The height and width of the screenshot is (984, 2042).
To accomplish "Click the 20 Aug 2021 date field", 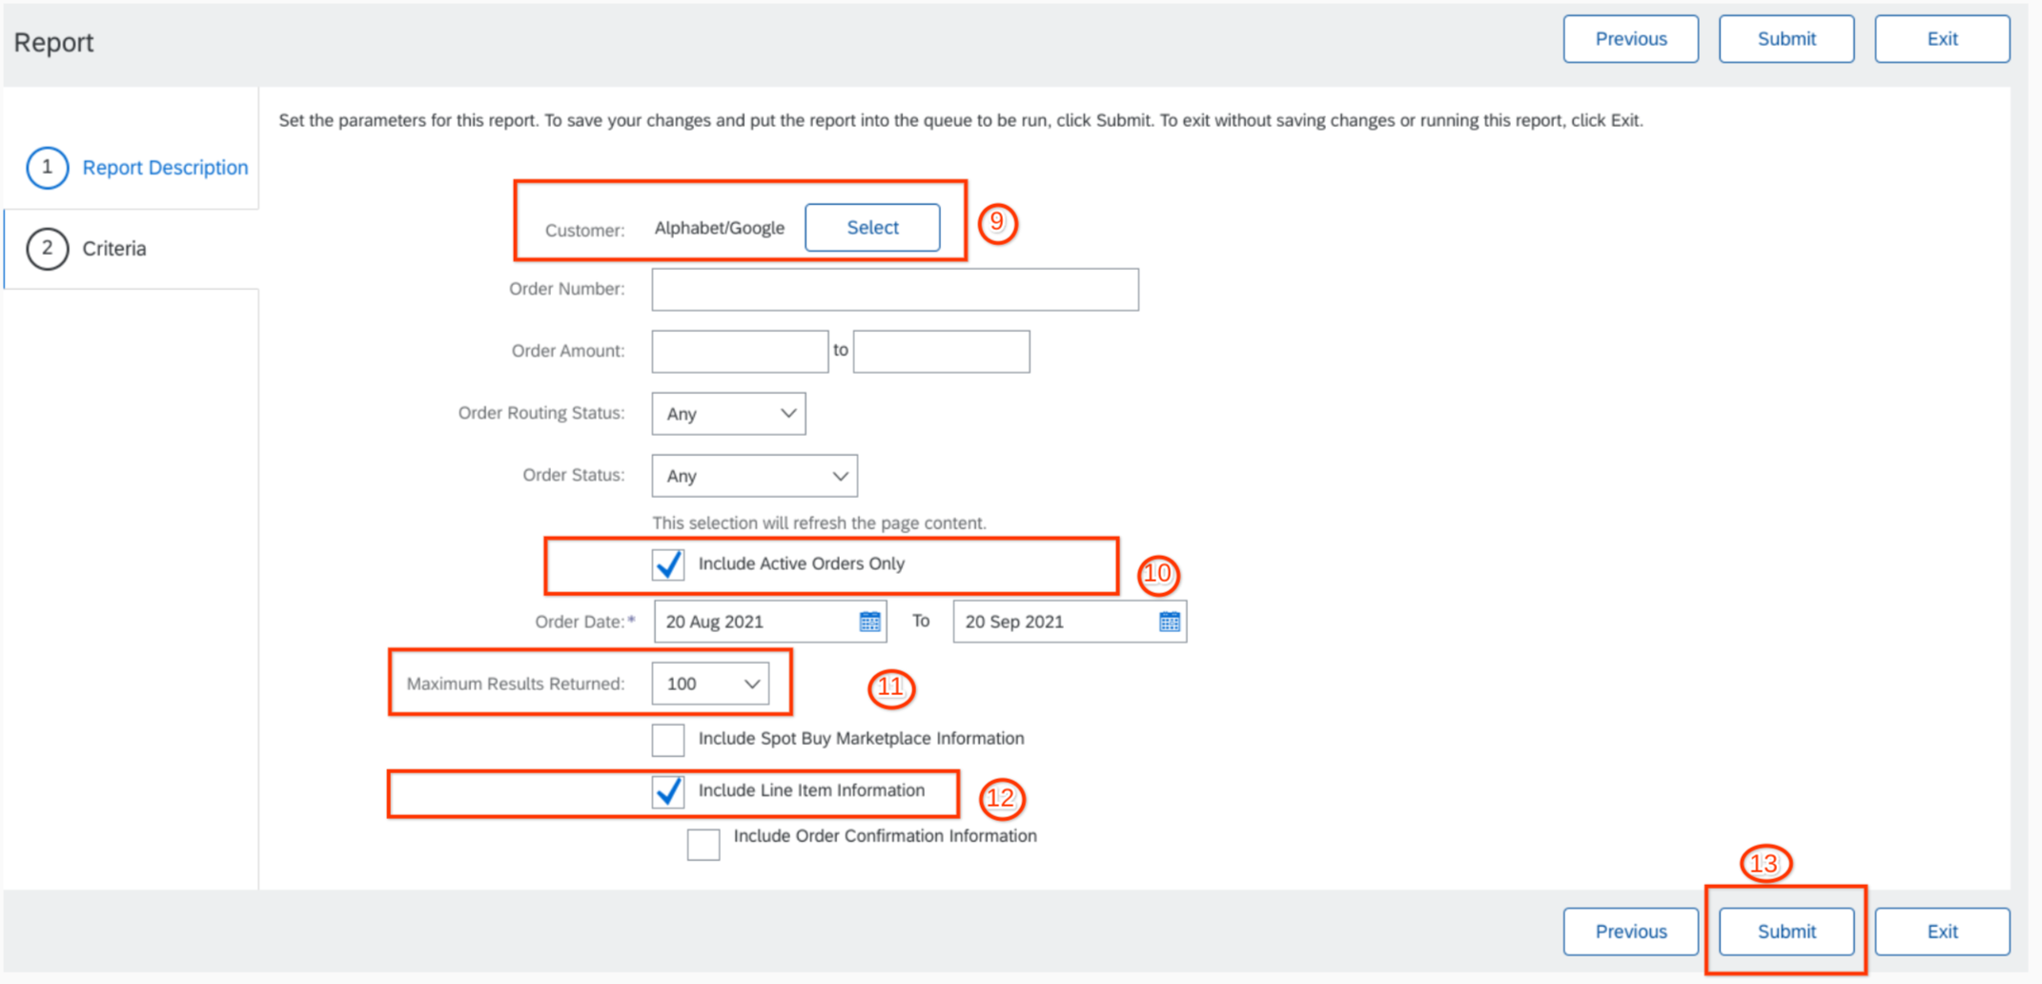I will click(770, 622).
